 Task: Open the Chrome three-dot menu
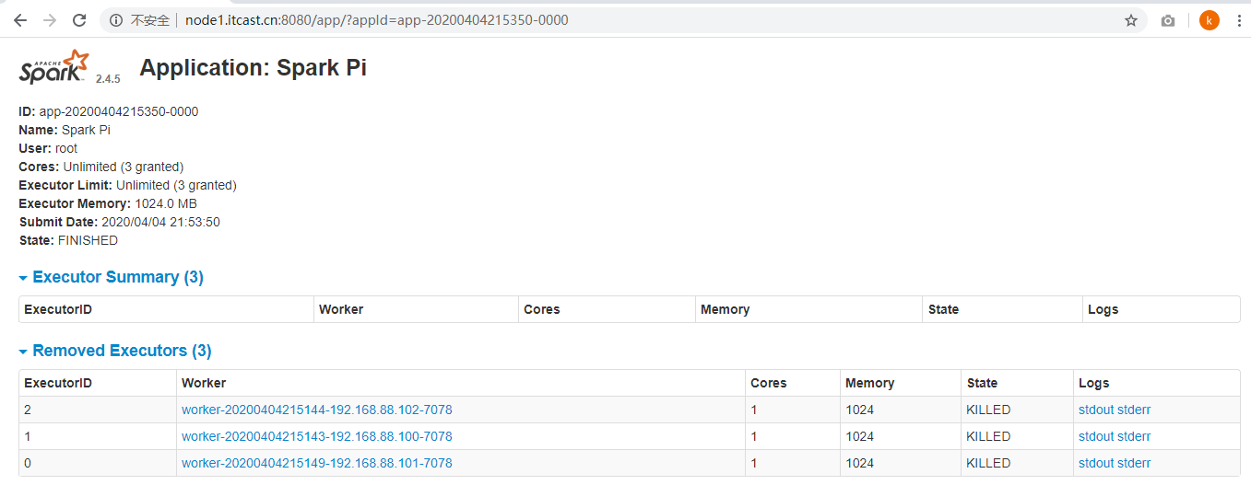1238,20
